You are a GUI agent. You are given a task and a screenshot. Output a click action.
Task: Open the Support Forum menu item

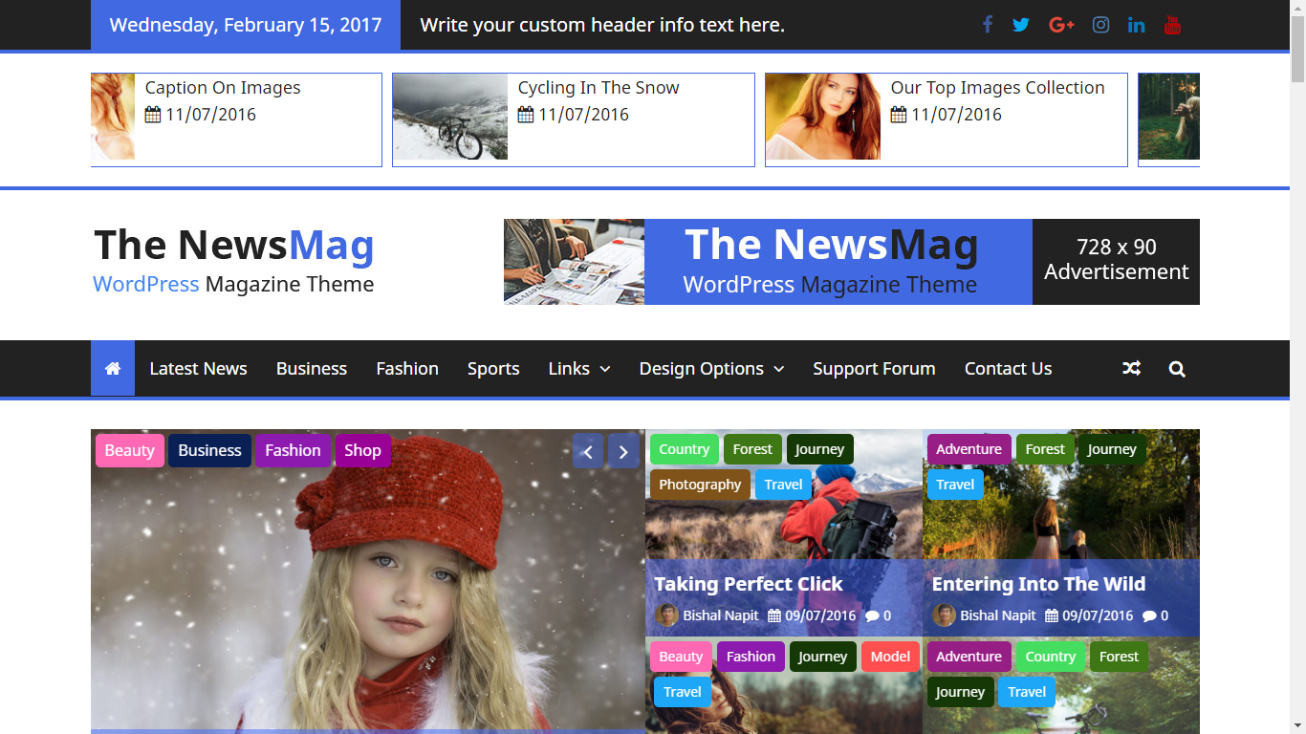click(x=874, y=369)
